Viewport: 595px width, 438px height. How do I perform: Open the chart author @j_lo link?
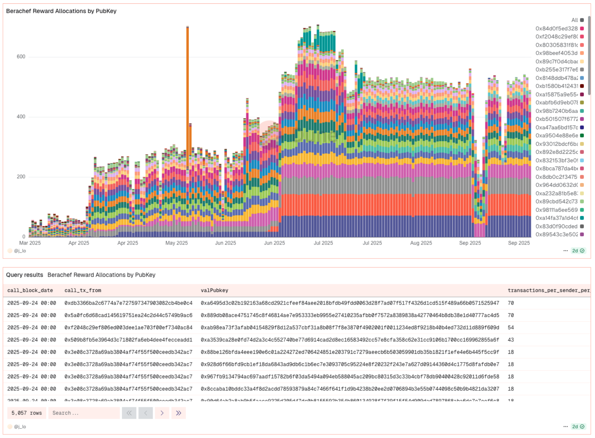tap(20, 251)
